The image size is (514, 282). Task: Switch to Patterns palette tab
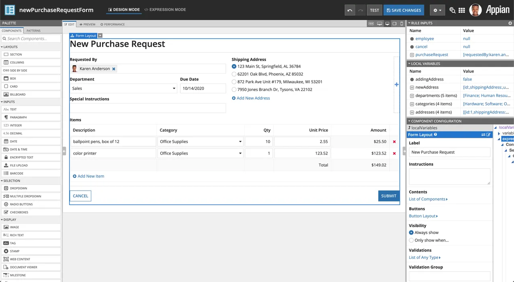[33, 31]
